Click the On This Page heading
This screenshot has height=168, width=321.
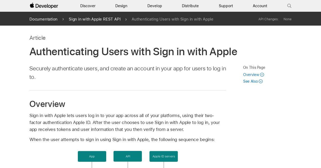pyautogui.click(x=254, y=67)
